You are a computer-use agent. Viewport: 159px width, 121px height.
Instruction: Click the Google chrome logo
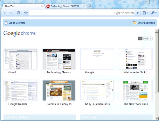click(20, 33)
